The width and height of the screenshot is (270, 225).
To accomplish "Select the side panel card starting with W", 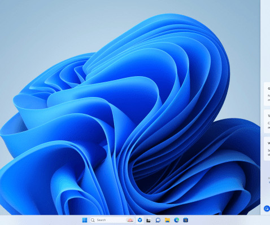I will tap(267, 148).
